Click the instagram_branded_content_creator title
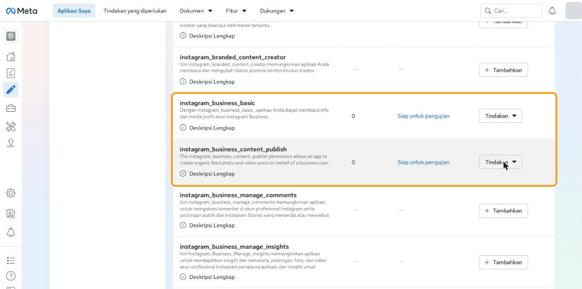 pos(233,57)
